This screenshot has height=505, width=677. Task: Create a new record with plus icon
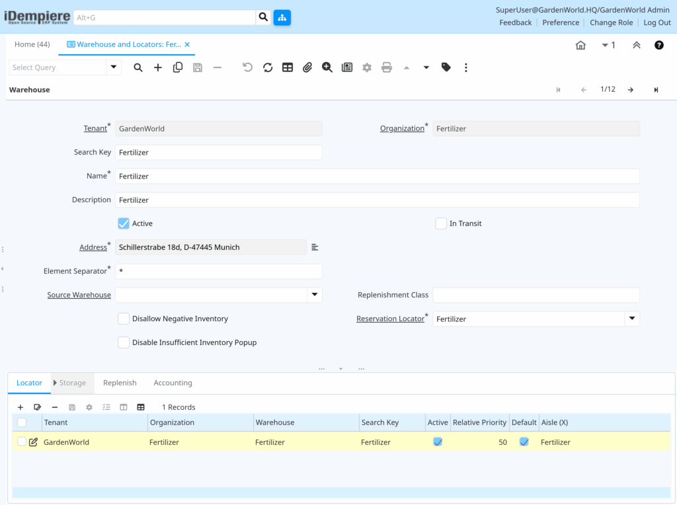tap(157, 67)
